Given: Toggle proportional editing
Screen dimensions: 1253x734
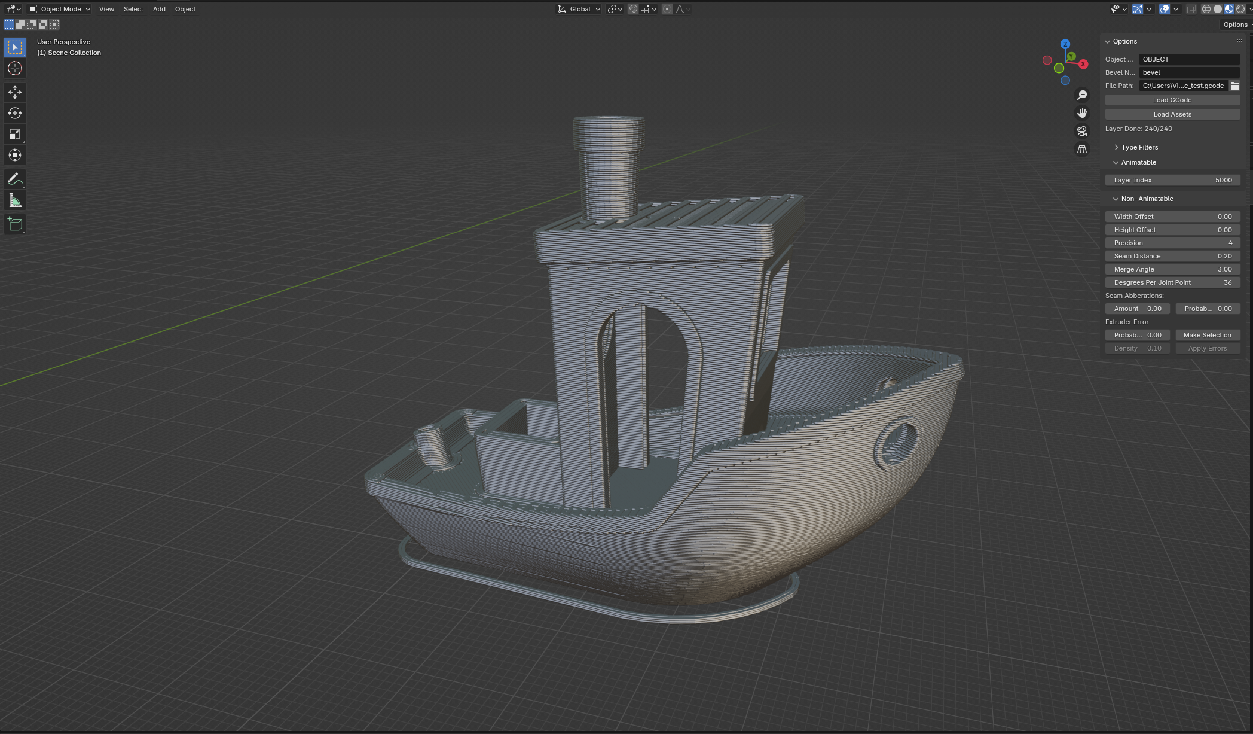Looking at the screenshot, I should (667, 9).
